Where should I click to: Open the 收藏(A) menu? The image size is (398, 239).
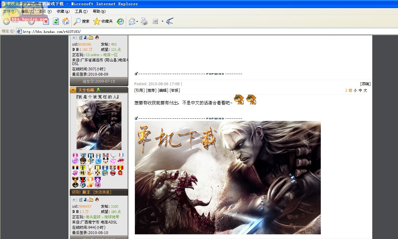coord(63,11)
